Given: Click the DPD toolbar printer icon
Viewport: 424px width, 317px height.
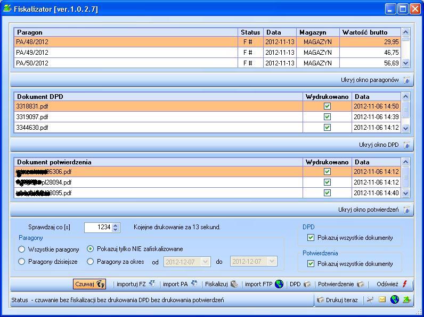Looking at the screenshot, I should (307, 284).
